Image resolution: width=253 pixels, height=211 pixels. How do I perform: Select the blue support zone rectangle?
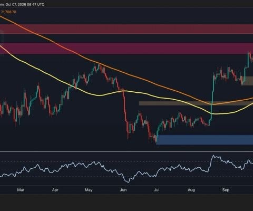205,140
